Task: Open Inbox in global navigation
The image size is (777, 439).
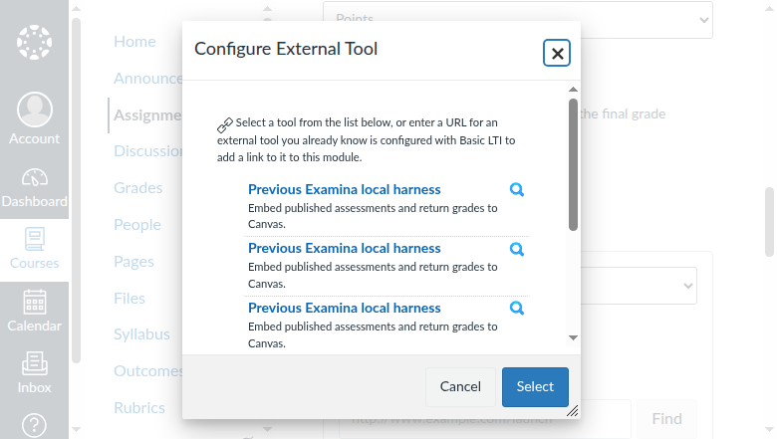Action: [x=34, y=373]
